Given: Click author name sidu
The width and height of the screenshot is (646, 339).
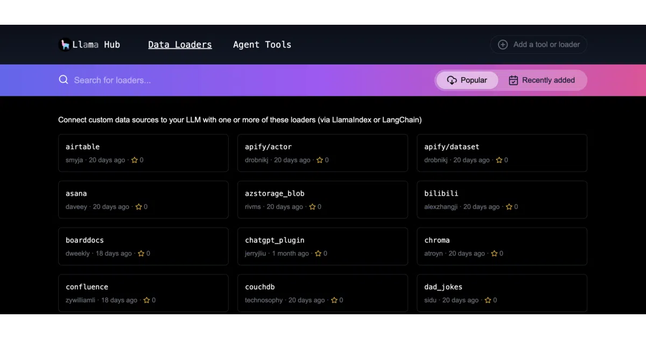Looking at the screenshot, I should coord(430,300).
